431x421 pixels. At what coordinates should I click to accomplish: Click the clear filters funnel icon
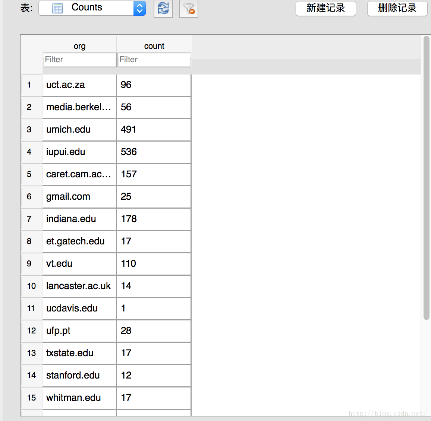point(189,9)
